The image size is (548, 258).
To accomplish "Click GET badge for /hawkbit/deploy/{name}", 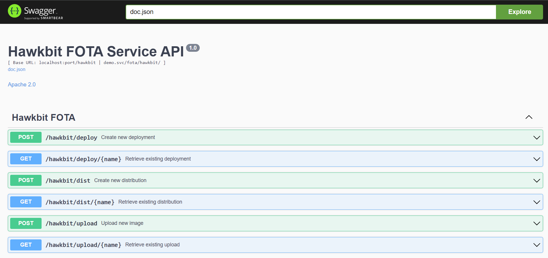I will tap(26, 159).
